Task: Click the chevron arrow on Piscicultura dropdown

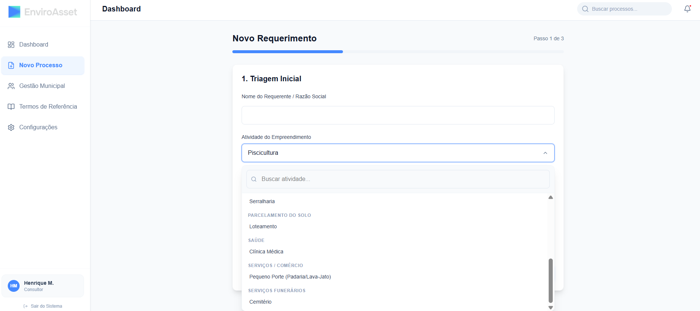Action: (x=545, y=153)
